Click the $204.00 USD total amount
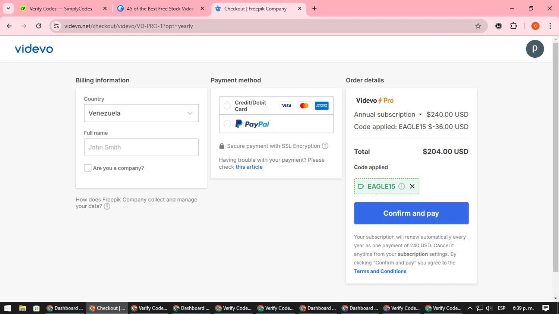 pos(445,152)
